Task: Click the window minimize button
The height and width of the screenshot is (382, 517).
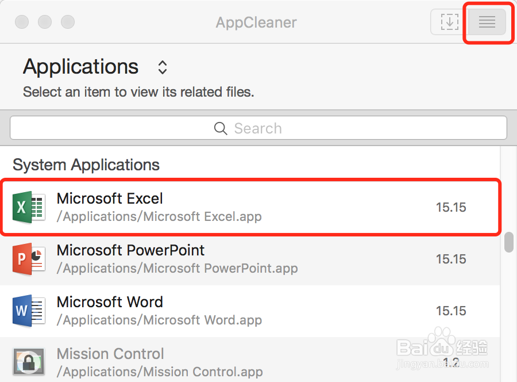Action: click(x=45, y=22)
